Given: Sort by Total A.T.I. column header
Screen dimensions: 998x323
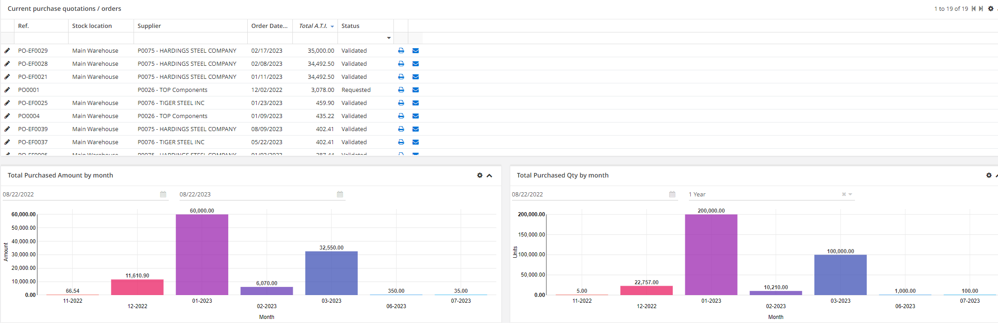Looking at the screenshot, I should click(x=313, y=26).
